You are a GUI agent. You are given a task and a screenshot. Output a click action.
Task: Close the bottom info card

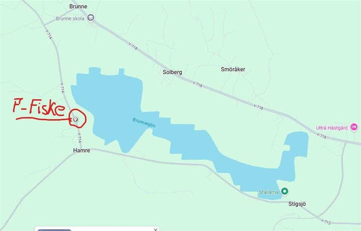[x=156, y=230]
